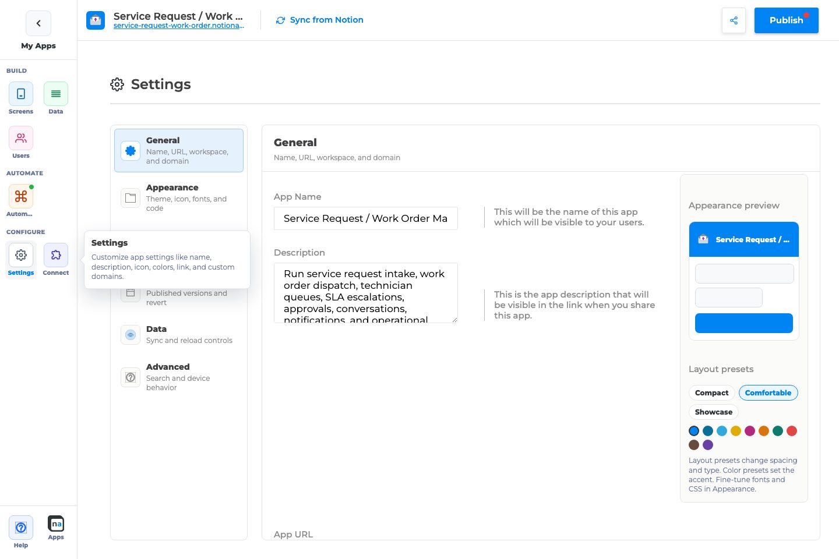The image size is (839, 559).
Task: Pick the brown color preset
Action: 694,445
